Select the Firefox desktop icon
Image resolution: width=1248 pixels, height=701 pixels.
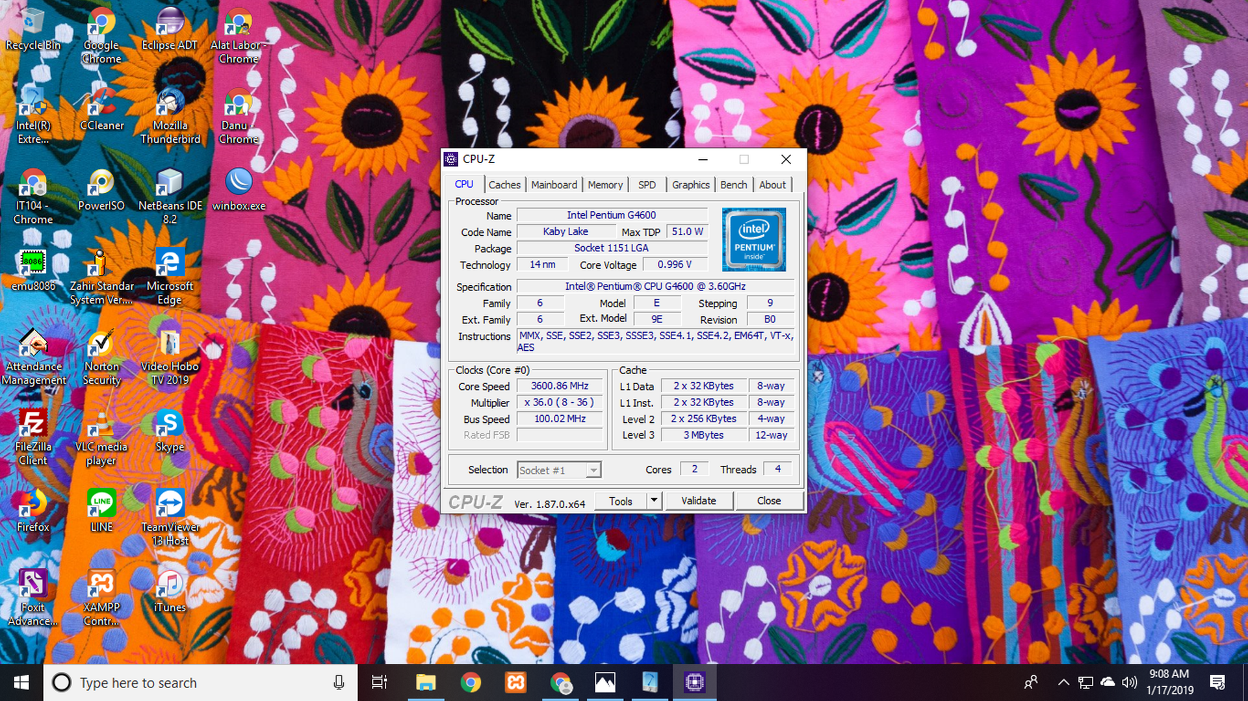[x=32, y=511]
